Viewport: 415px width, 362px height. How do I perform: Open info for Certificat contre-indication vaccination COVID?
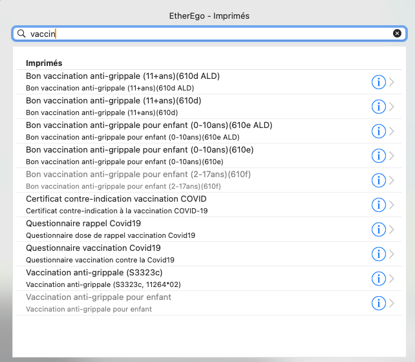378,205
